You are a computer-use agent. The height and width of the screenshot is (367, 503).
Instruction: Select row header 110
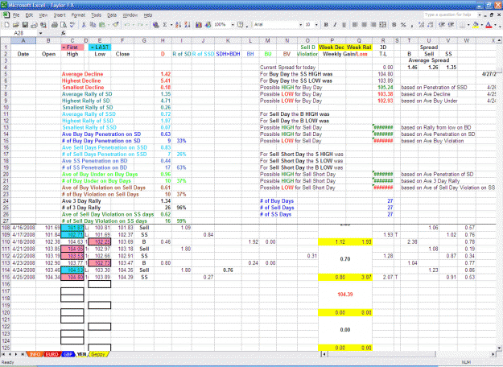pyautogui.click(x=6, y=241)
